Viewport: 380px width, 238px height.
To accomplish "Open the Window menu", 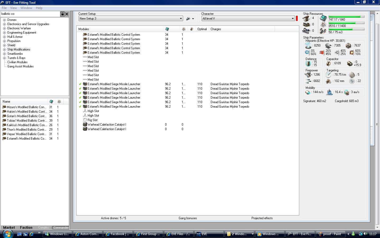I will coord(26,8).
